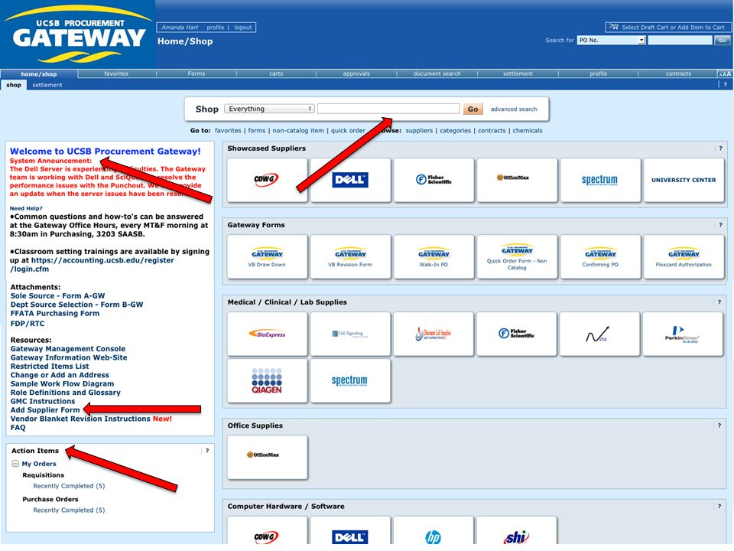Open the approvals menu tab

pyautogui.click(x=356, y=73)
